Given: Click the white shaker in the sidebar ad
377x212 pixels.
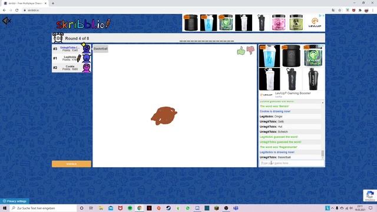Looking at the screenshot, I should [269, 79].
